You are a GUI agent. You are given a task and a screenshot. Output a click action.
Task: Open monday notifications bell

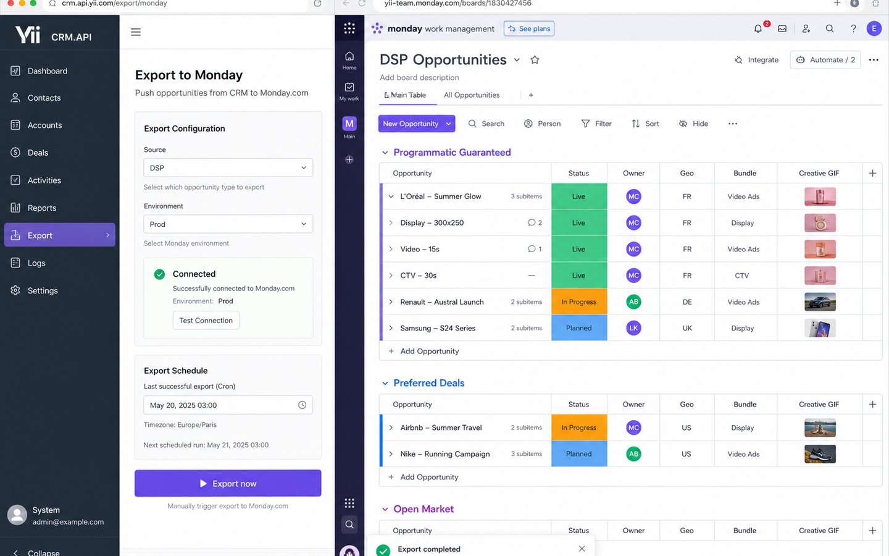coord(759,28)
